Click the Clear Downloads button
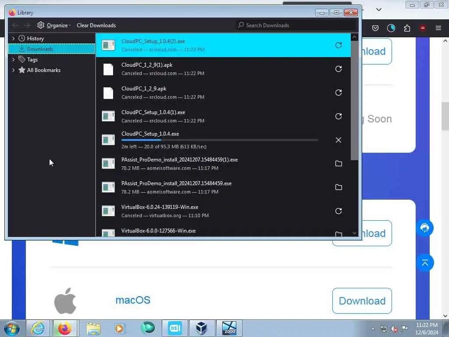Screen dimensions: 449x337 (x=96, y=25)
